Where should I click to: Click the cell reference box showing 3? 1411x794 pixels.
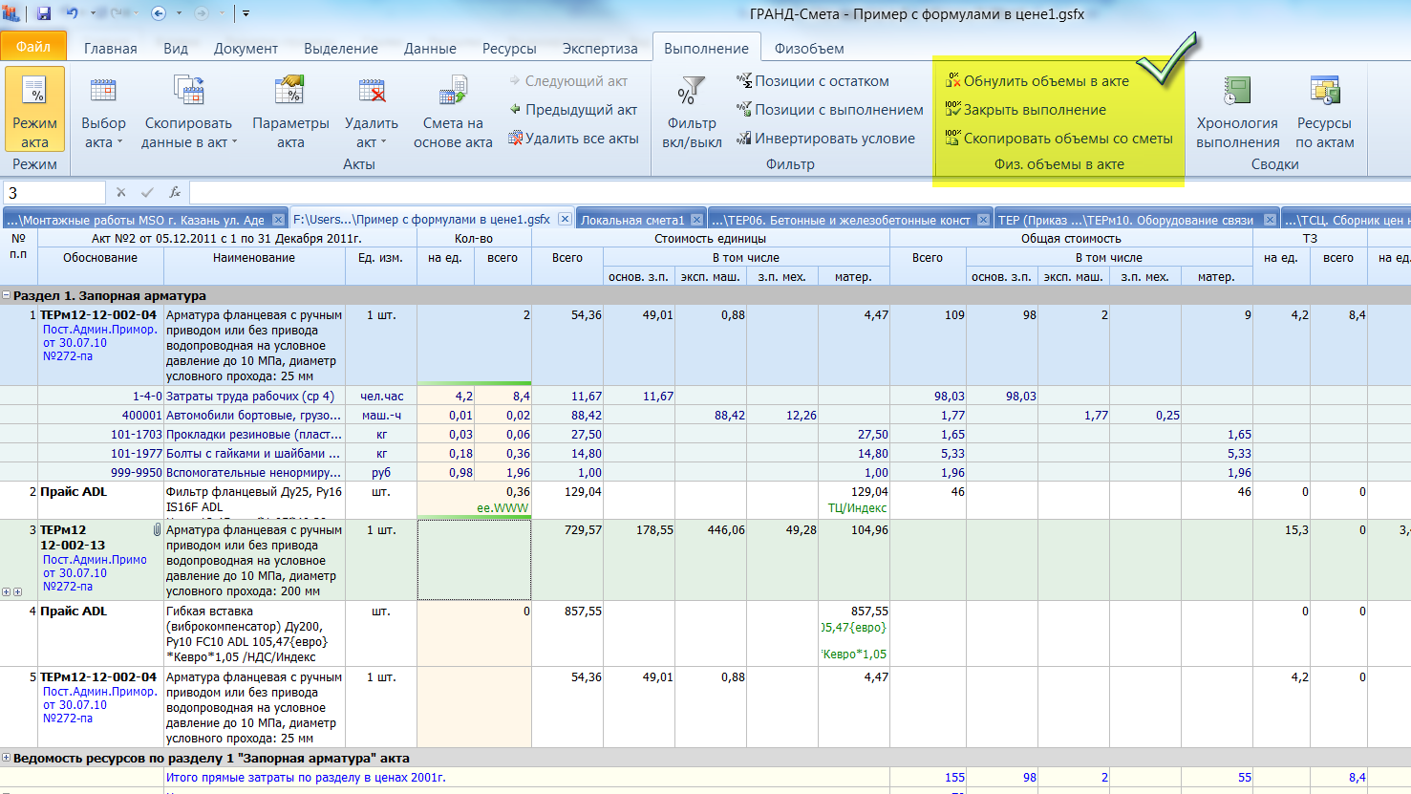(53, 192)
